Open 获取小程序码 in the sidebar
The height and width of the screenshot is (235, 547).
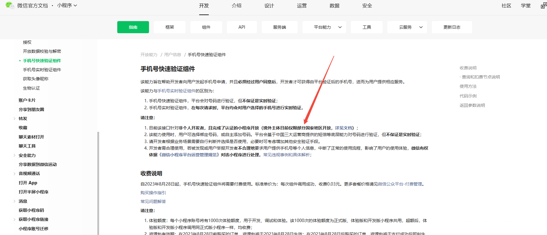tap(31, 210)
